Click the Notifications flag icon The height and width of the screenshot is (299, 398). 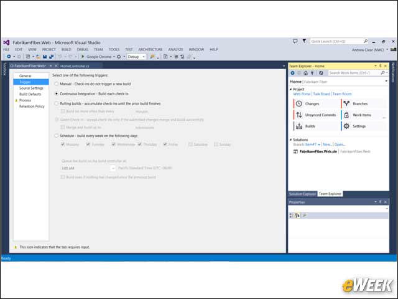coord(304,41)
